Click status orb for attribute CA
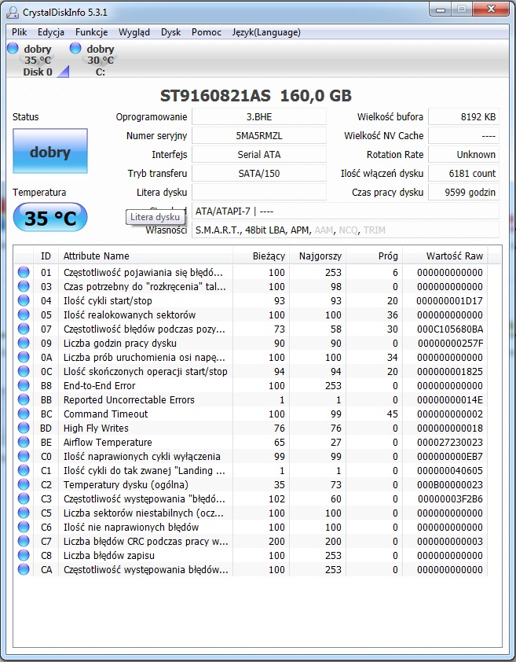 [x=24, y=569]
